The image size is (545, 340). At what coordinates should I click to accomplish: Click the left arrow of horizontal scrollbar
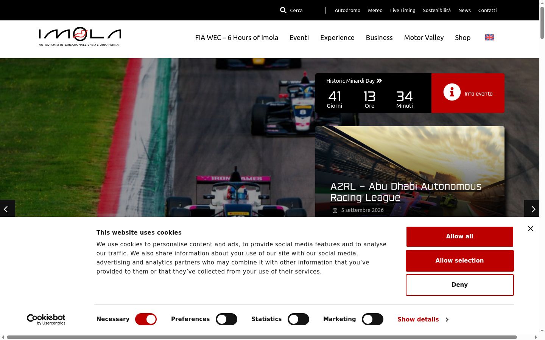pos(3,337)
